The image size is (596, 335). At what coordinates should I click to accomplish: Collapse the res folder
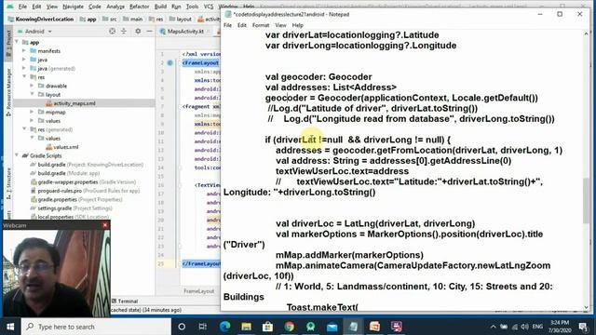click(x=24, y=76)
